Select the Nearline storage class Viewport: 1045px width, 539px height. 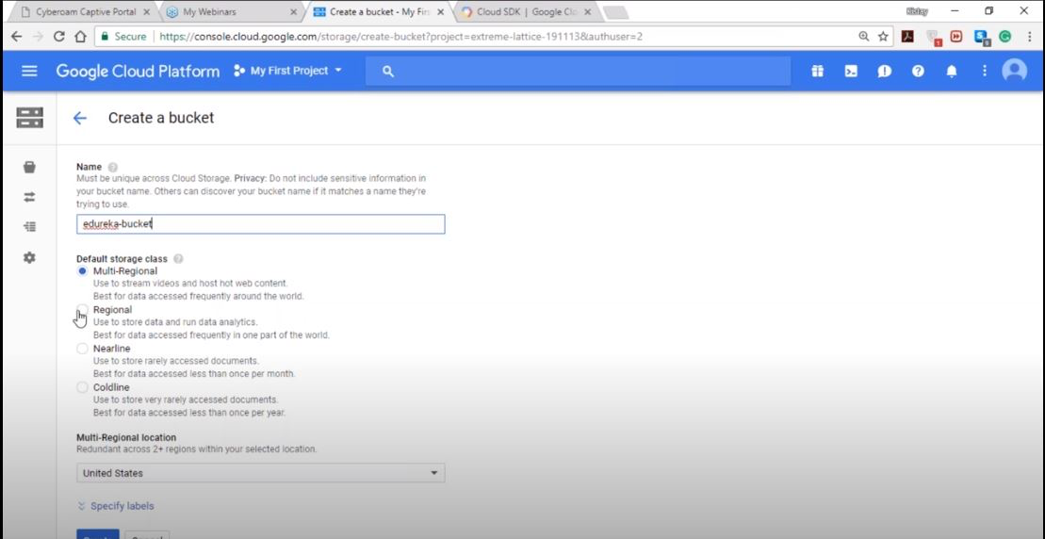pos(82,349)
